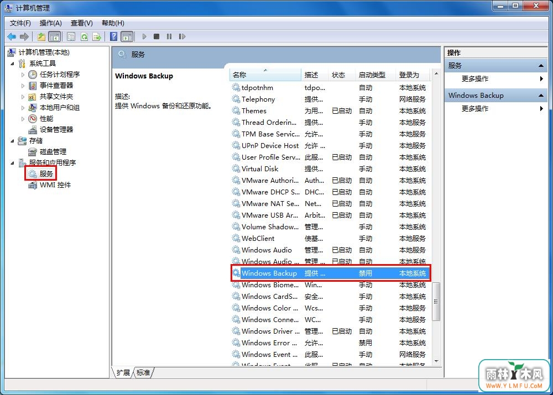
Task: Click the gear icon beside WebClient
Action: coord(236,238)
